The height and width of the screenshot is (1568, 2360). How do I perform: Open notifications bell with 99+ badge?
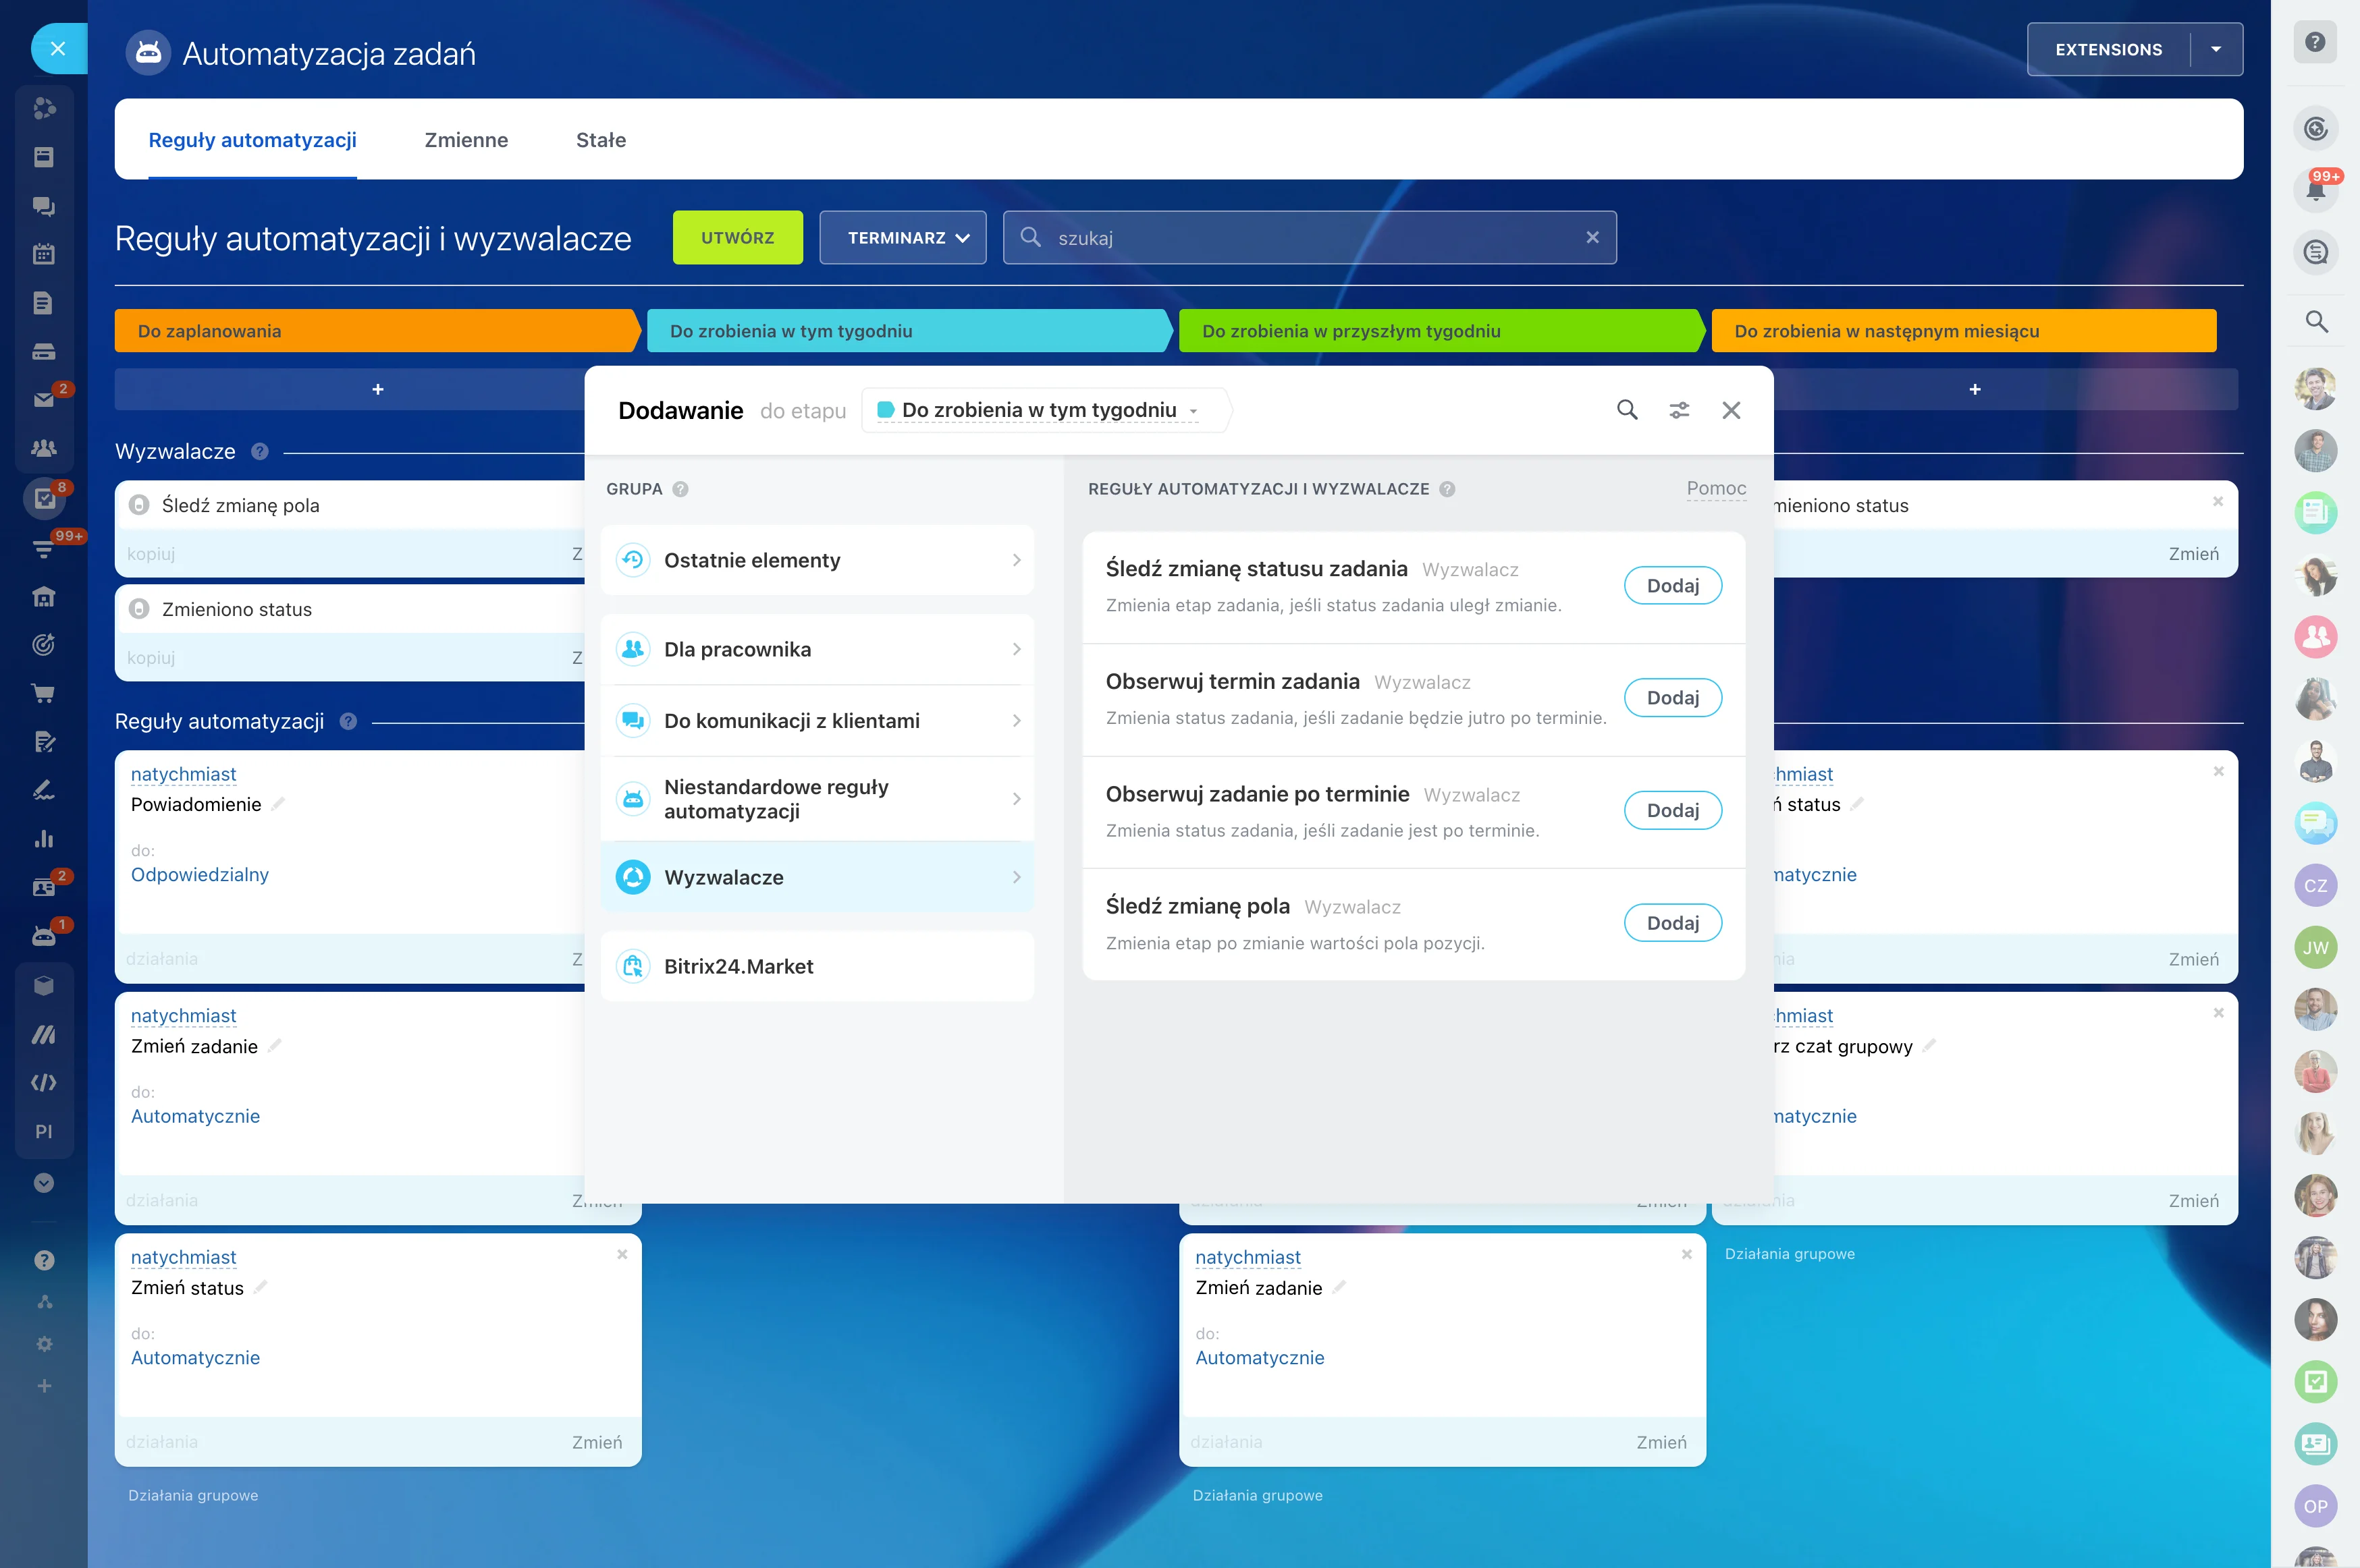pyautogui.click(x=2315, y=189)
